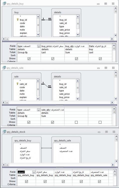Click the qry_details_buy window query icon
The height and width of the screenshot is (188, 119).
pos(4,4)
